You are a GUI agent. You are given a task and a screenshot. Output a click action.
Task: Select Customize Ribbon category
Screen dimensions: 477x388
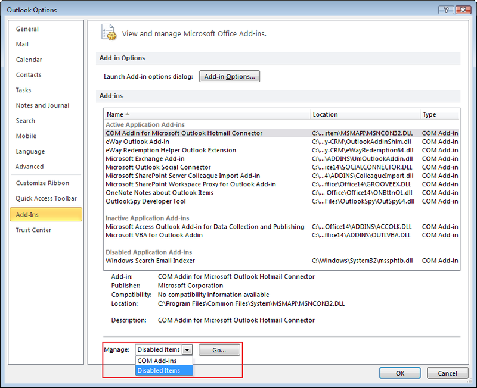[46, 183]
